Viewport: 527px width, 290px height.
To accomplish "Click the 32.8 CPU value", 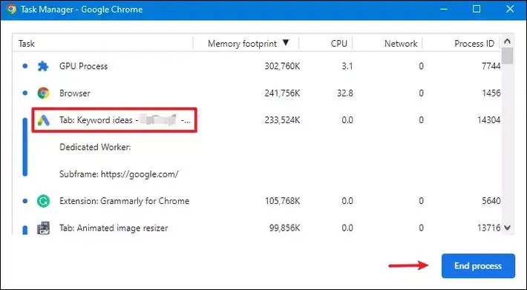I will coord(345,93).
